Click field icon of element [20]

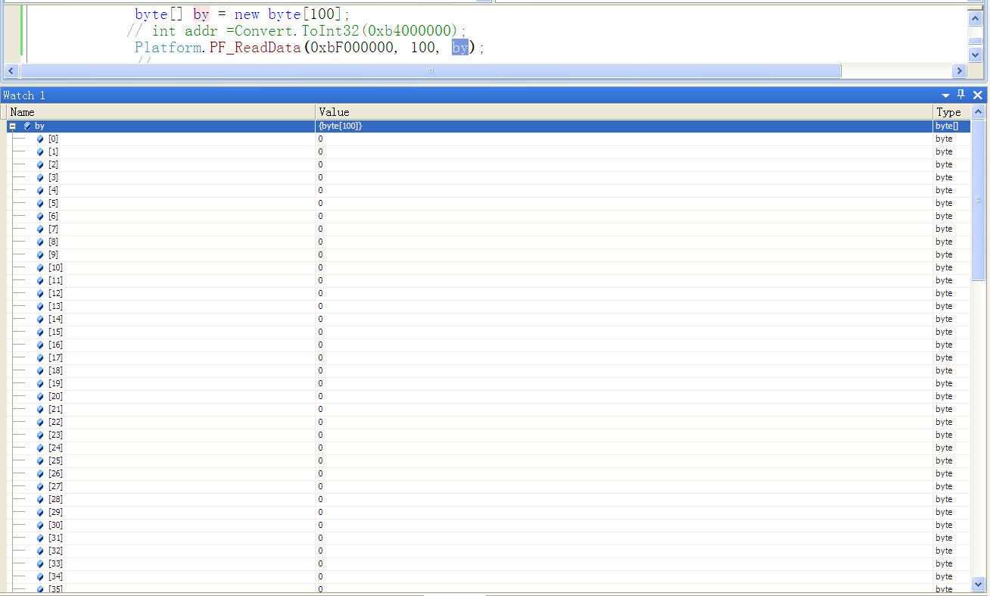40,396
